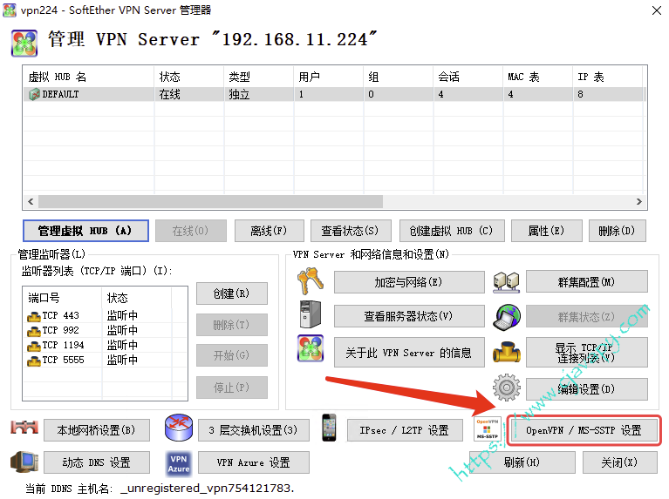Click 显示 TCP/IP 连接列表(V)

coord(587,353)
